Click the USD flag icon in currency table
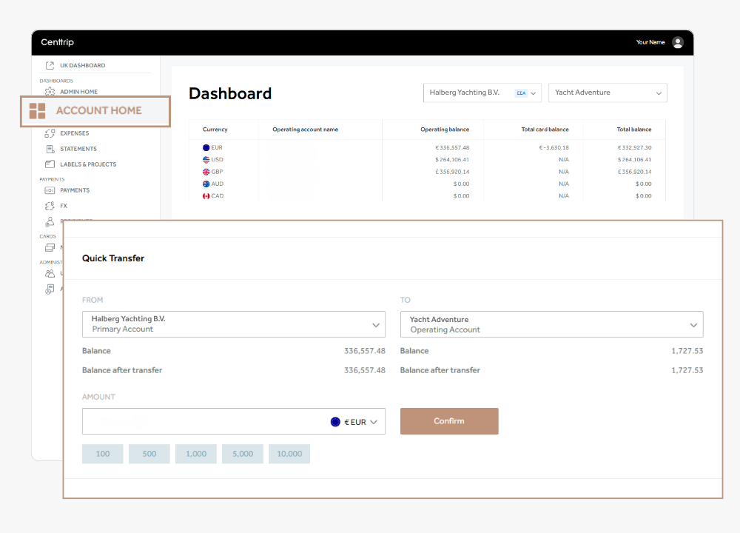 tap(206, 160)
